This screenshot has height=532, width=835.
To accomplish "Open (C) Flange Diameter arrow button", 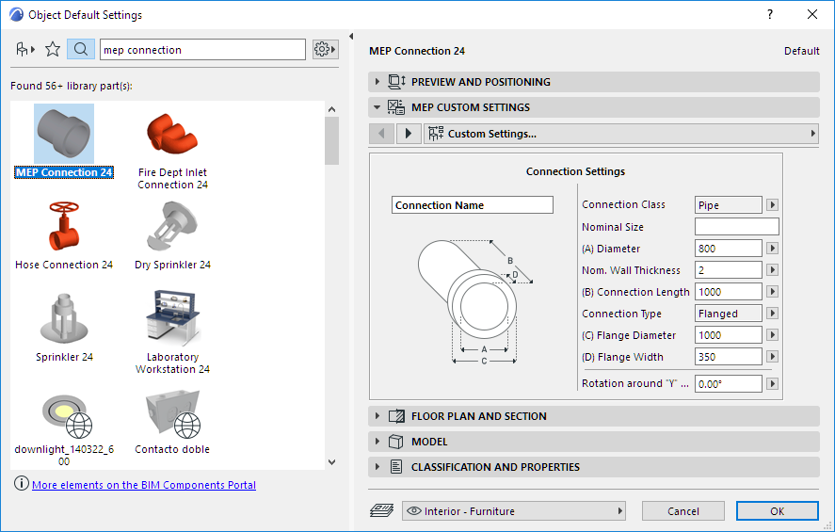I will point(772,335).
